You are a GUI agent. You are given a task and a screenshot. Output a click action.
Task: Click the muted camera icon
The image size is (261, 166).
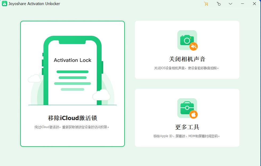187,40
